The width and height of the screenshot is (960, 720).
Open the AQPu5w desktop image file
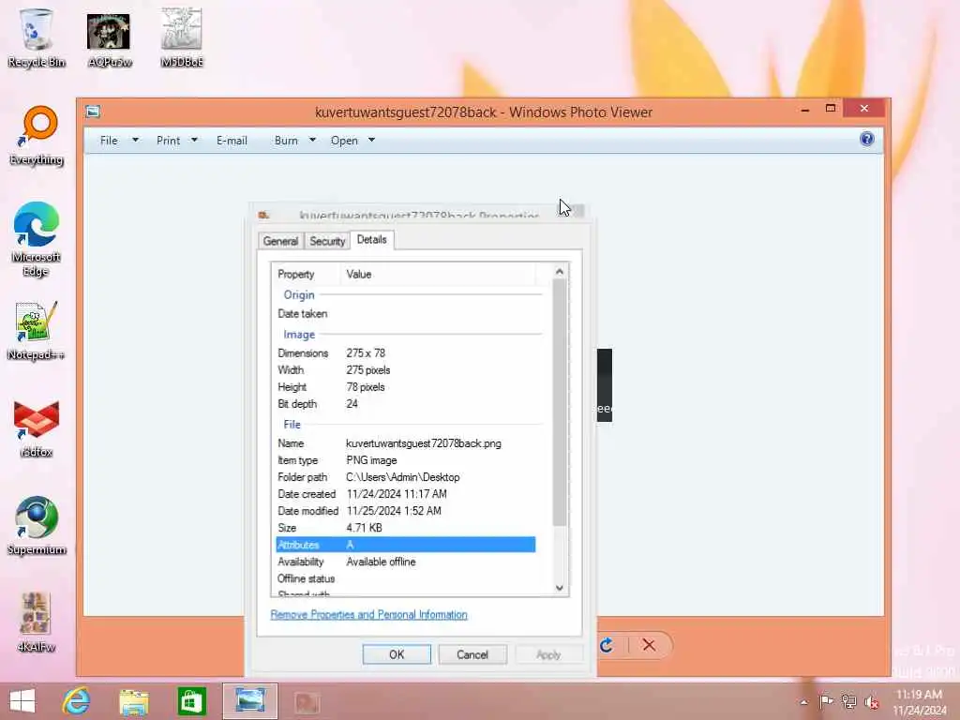point(109,37)
